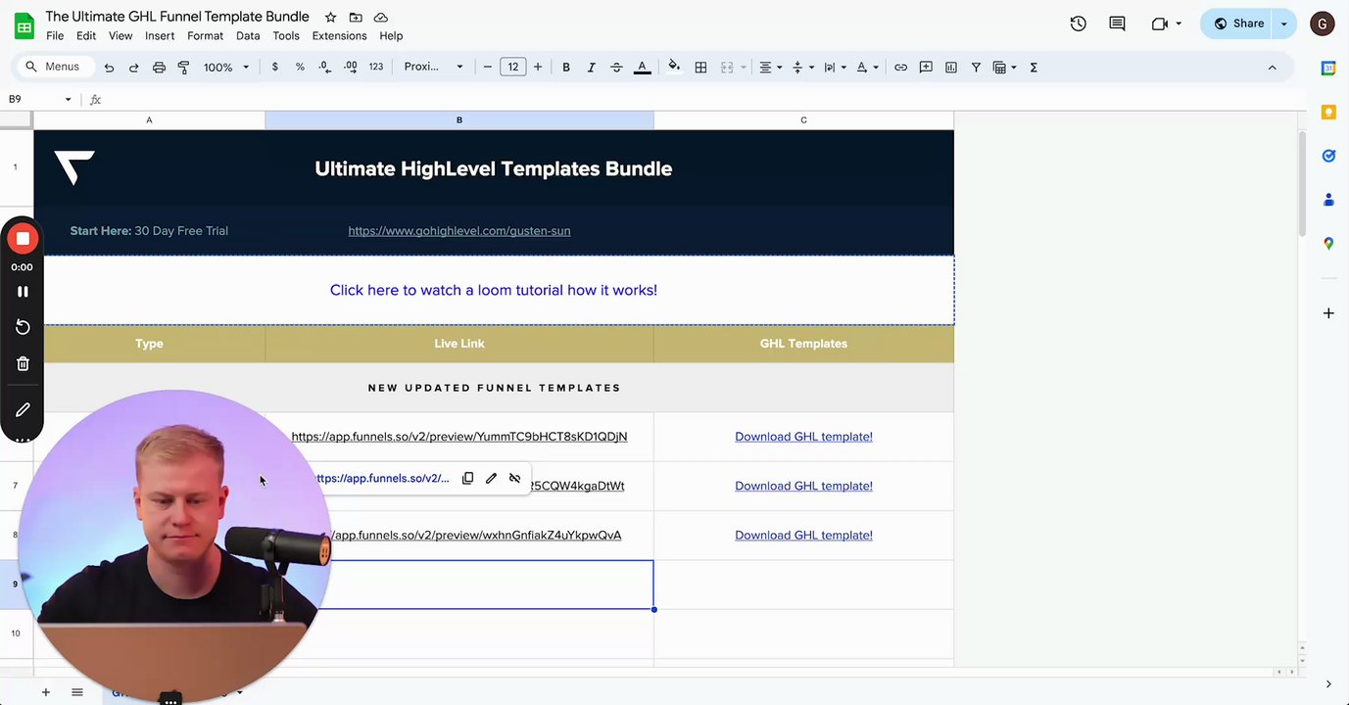Open borders options in toolbar
Screen dimensions: 1349x705
click(700, 68)
